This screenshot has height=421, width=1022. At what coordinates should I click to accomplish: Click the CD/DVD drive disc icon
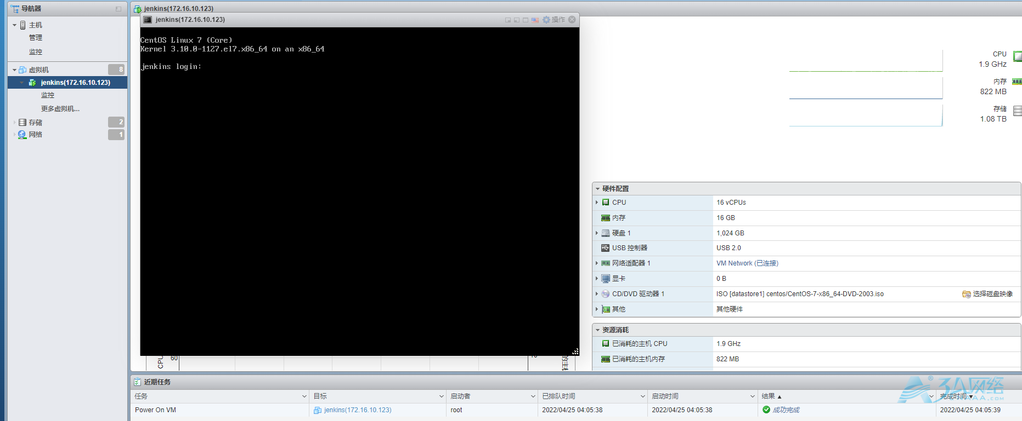[606, 294]
